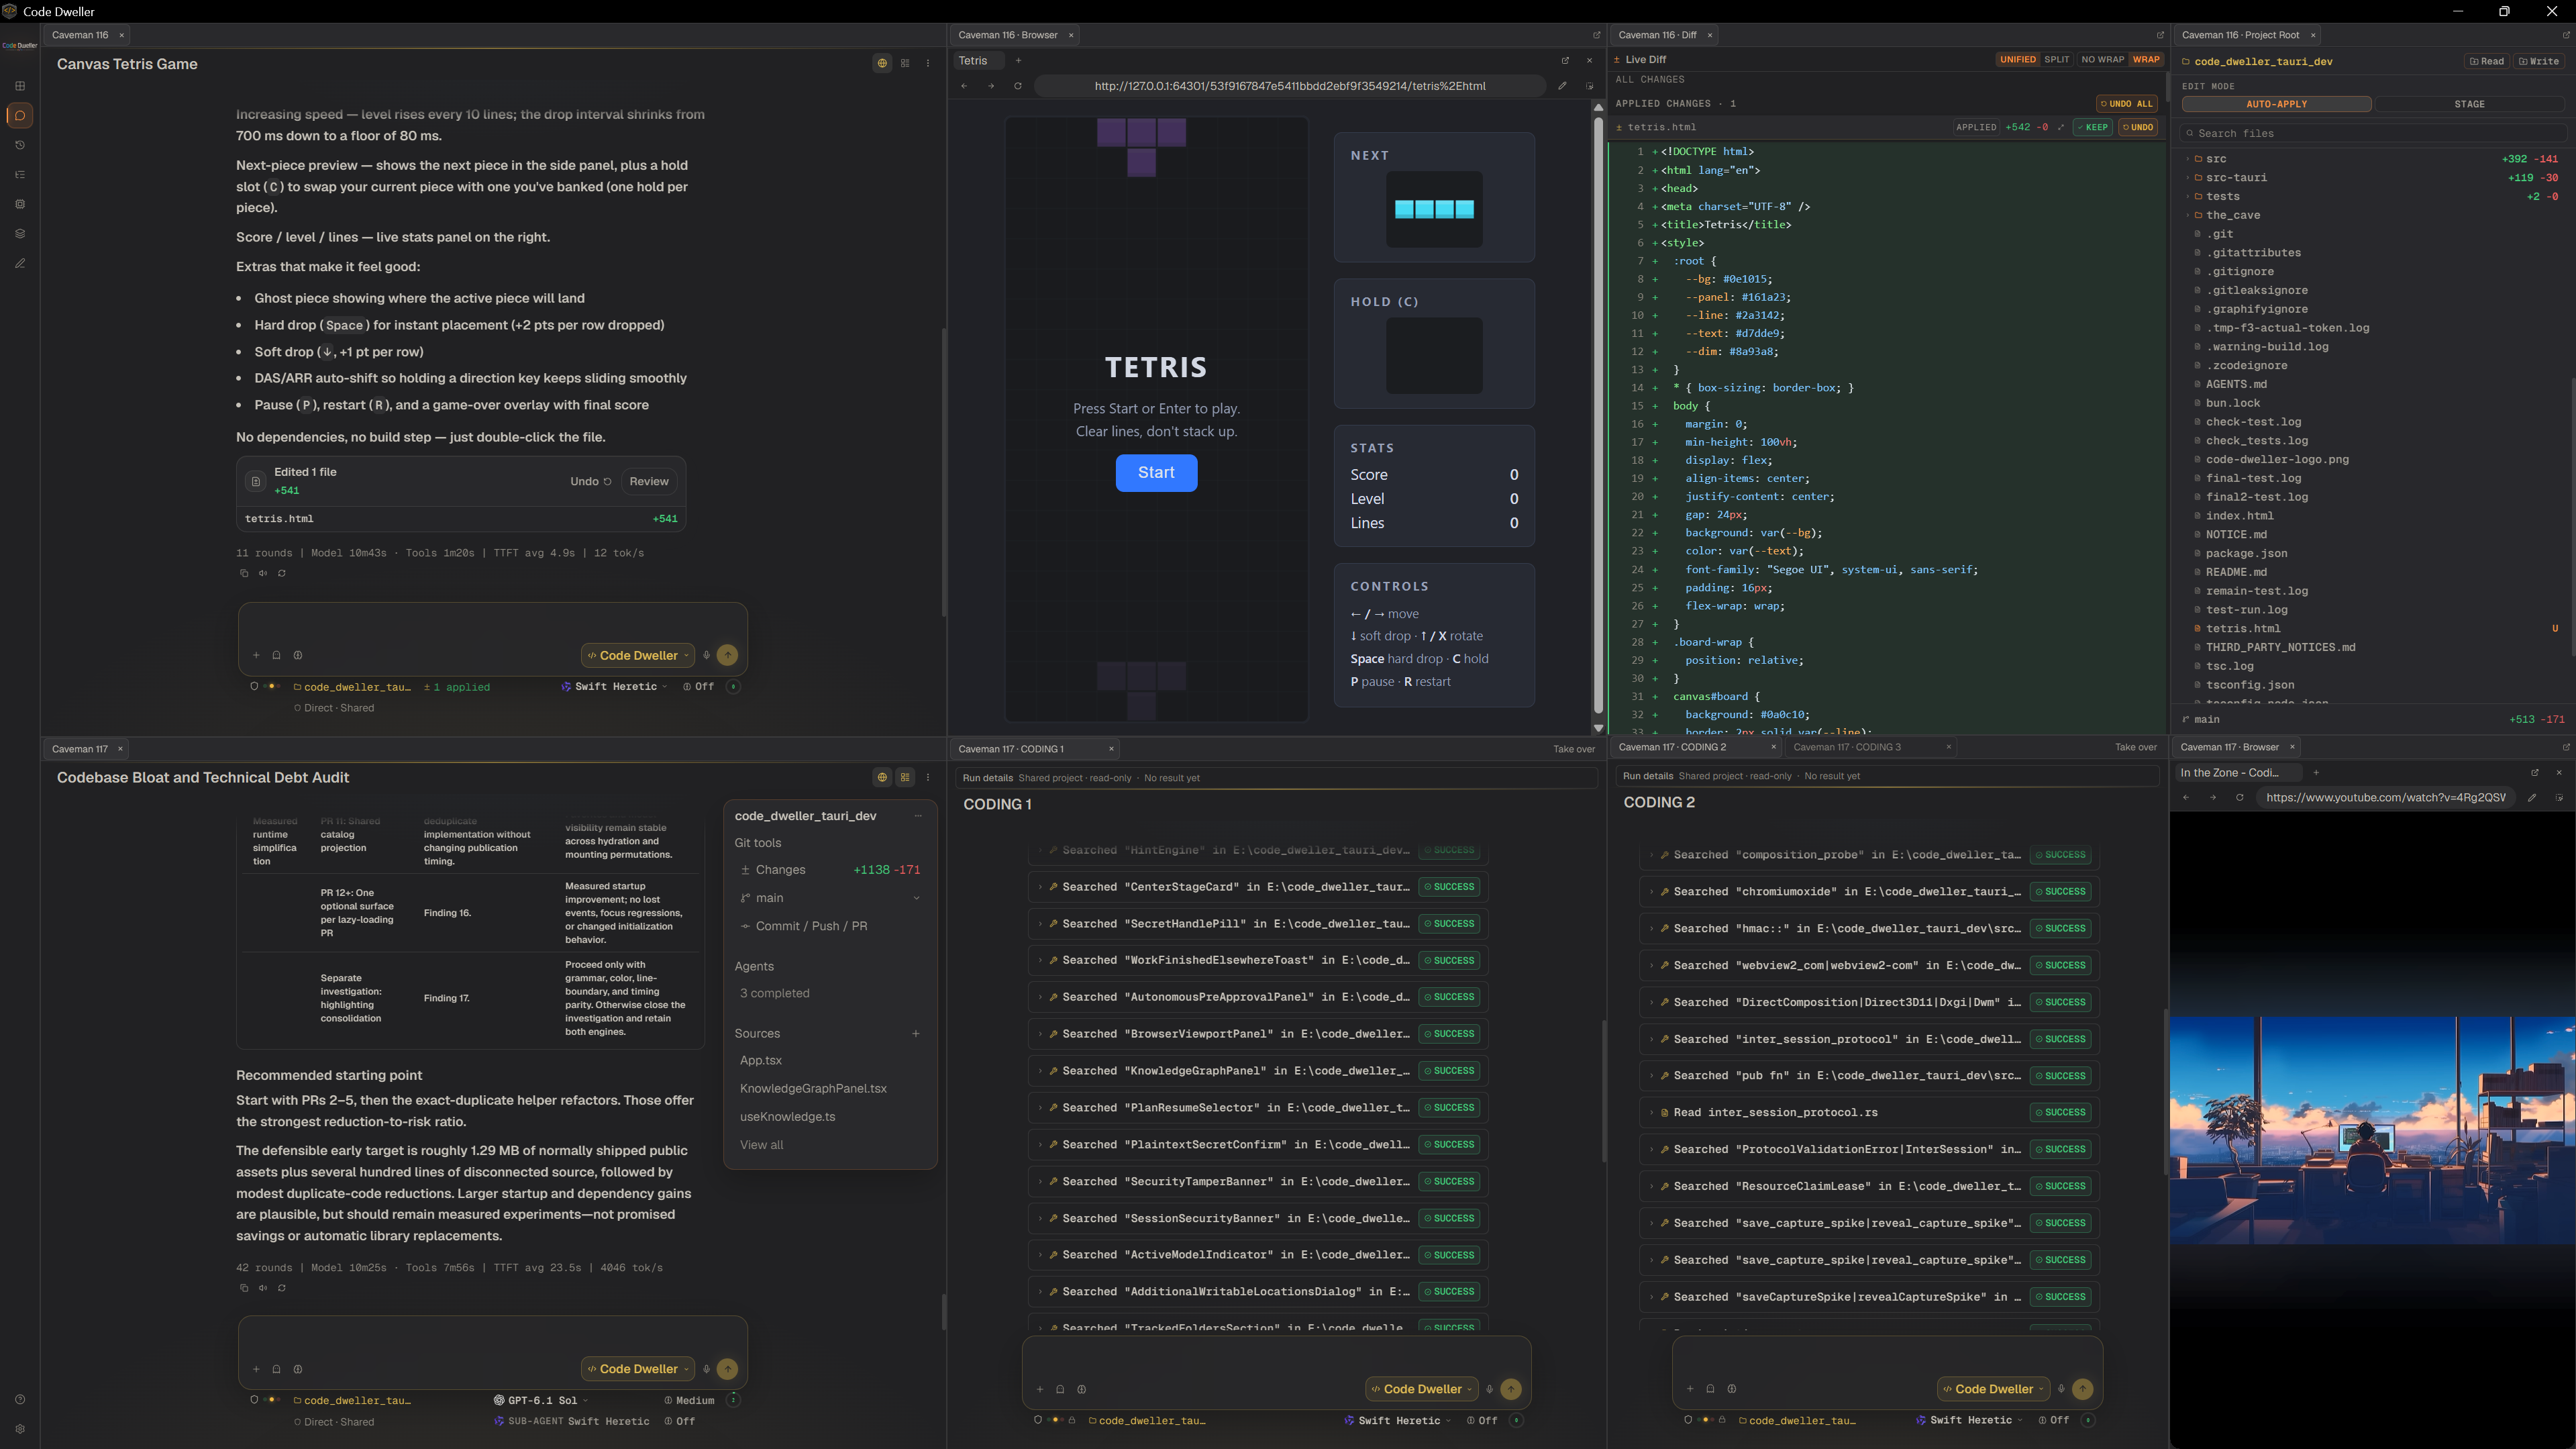The height and width of the screenshot is (1449, 2576).
Task: Open the main branch dropdown in Git tools
Action: click(829, 898)
